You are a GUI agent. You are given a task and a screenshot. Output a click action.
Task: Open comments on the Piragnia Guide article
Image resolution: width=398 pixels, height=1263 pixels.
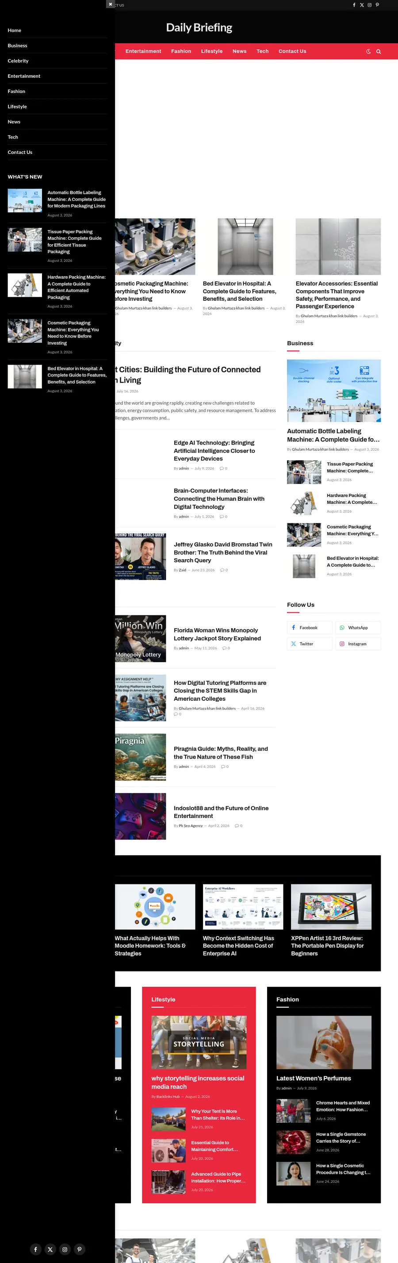pos(225,766)
